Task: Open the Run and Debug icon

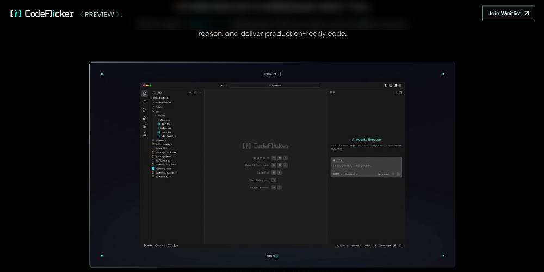Action: coord(144,118)
